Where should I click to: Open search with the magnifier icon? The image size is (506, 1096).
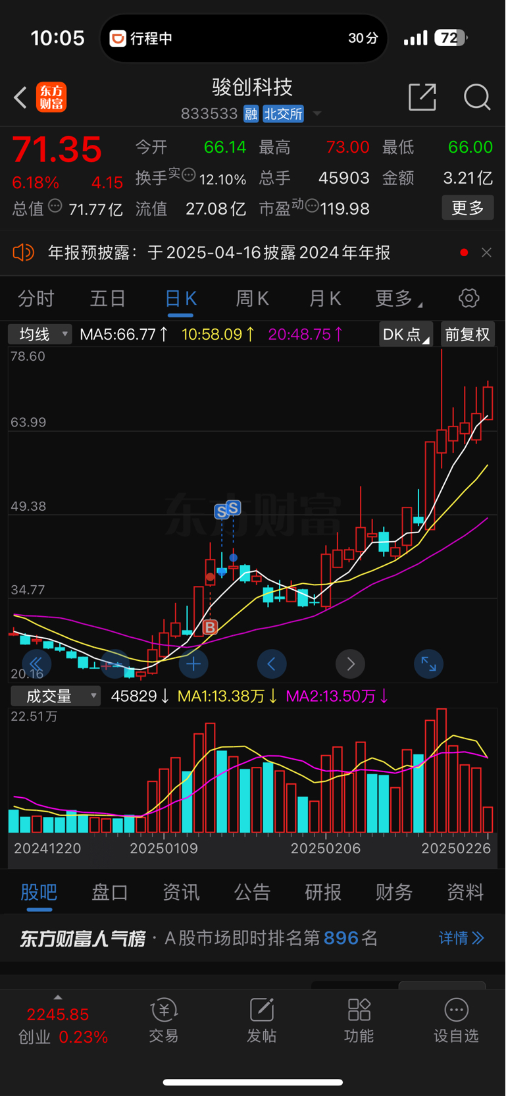[x=477, y=97]
